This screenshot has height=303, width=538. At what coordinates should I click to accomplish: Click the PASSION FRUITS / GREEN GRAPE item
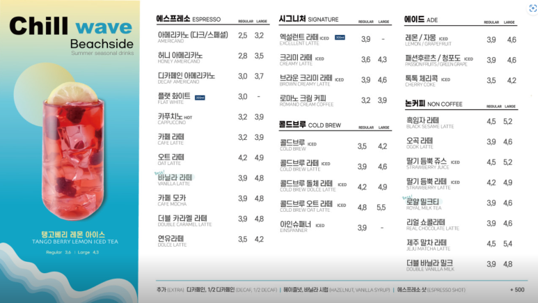[439, 61]
